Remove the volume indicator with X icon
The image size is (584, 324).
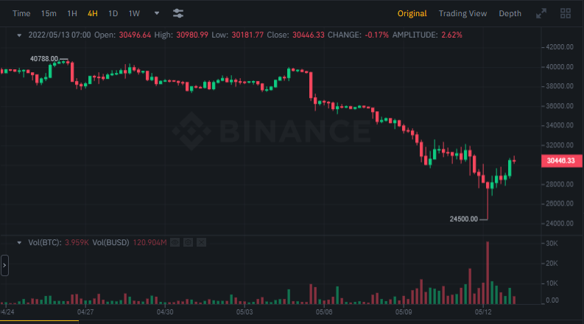pyautogui.click(x=202, y=242)
